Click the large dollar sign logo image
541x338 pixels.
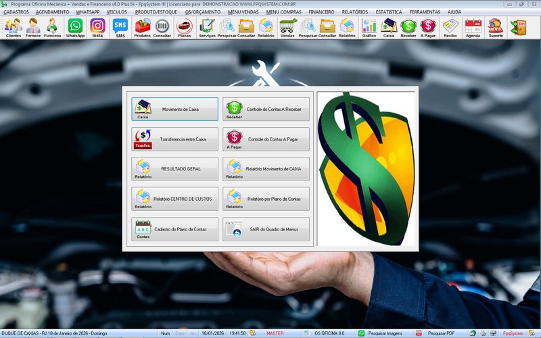click(366, 168)
